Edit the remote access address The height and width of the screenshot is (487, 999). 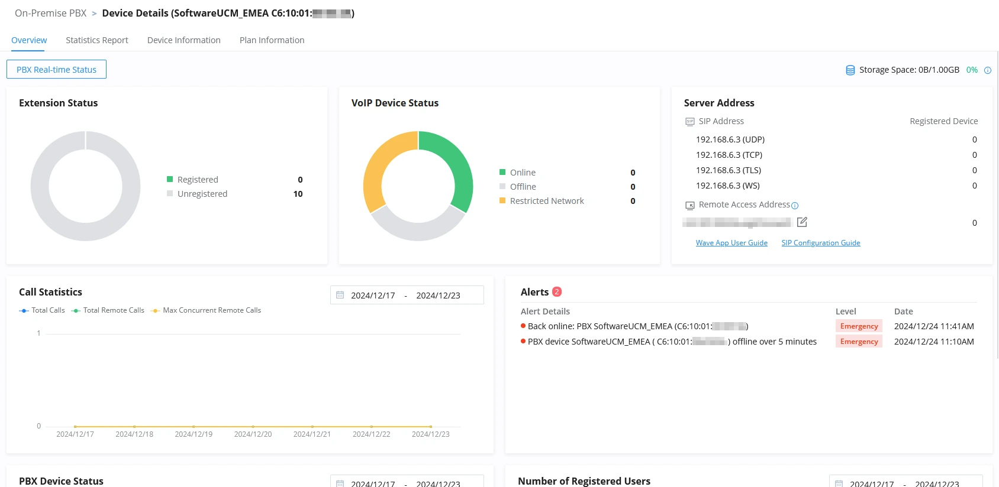tap(802, 222)
